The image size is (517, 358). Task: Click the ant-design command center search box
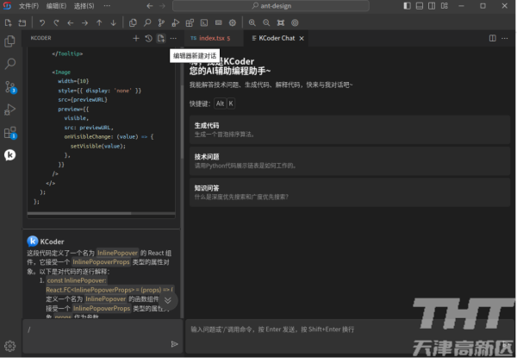pos(271,6)
